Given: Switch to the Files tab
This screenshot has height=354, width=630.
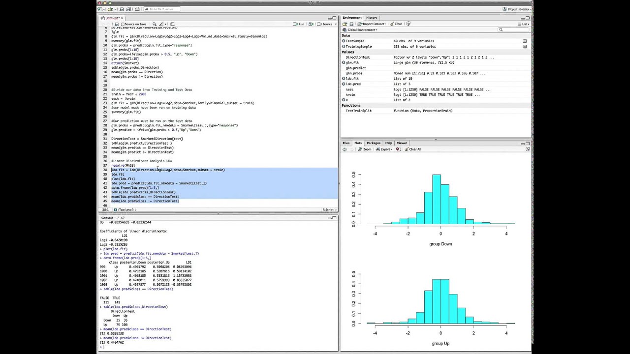Looking at the screenshot, I should [346, 143].
